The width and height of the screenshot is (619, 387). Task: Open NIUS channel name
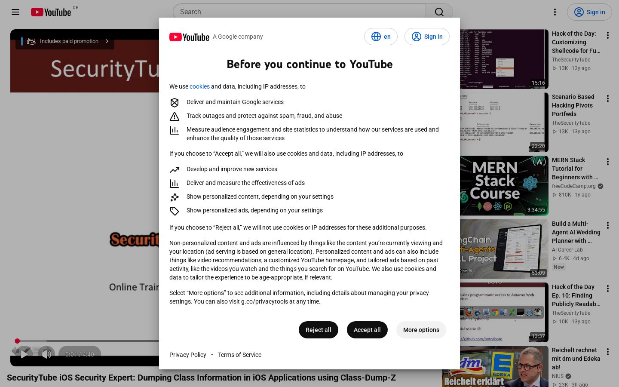pyautogui.click(x=558, y=376)
